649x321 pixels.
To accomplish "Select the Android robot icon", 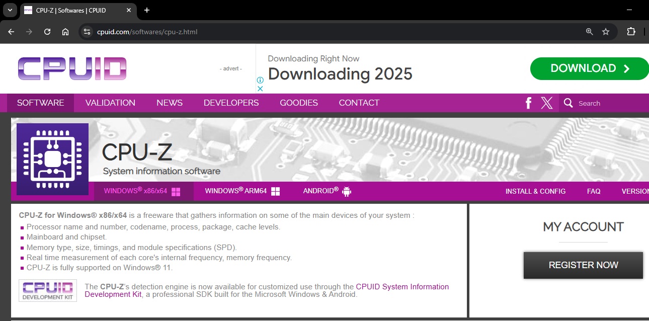I will pos(346,191).
